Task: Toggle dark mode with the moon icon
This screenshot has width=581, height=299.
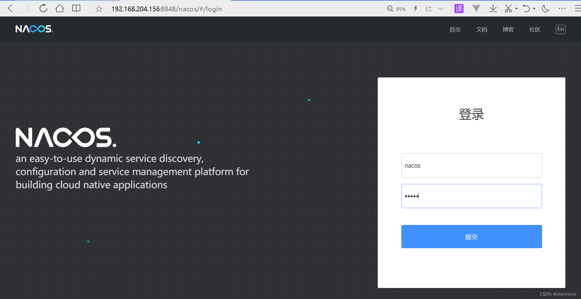Action: 545,9
